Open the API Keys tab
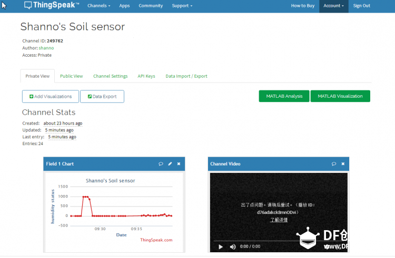395x258 pixels. 146,76
